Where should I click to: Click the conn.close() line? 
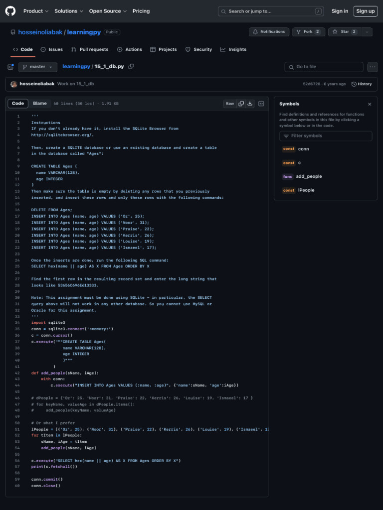pos(45,486)
